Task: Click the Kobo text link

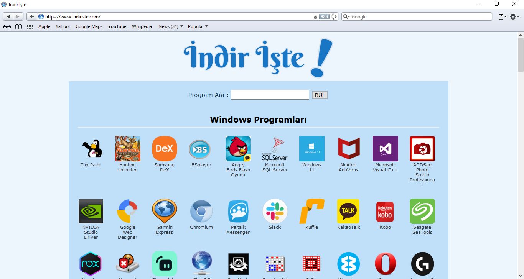Action: click(x=386, y=227)
